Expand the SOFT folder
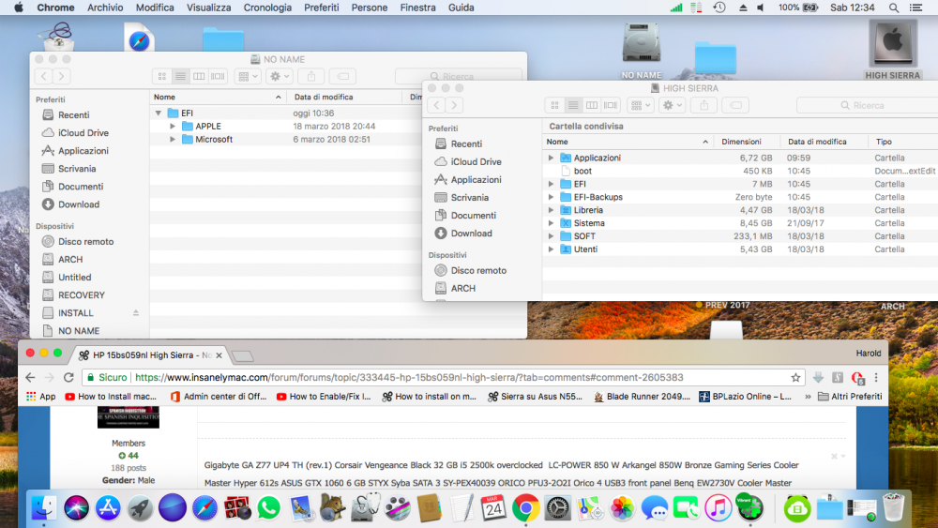938x528 pixels. [x=551, y=236]
